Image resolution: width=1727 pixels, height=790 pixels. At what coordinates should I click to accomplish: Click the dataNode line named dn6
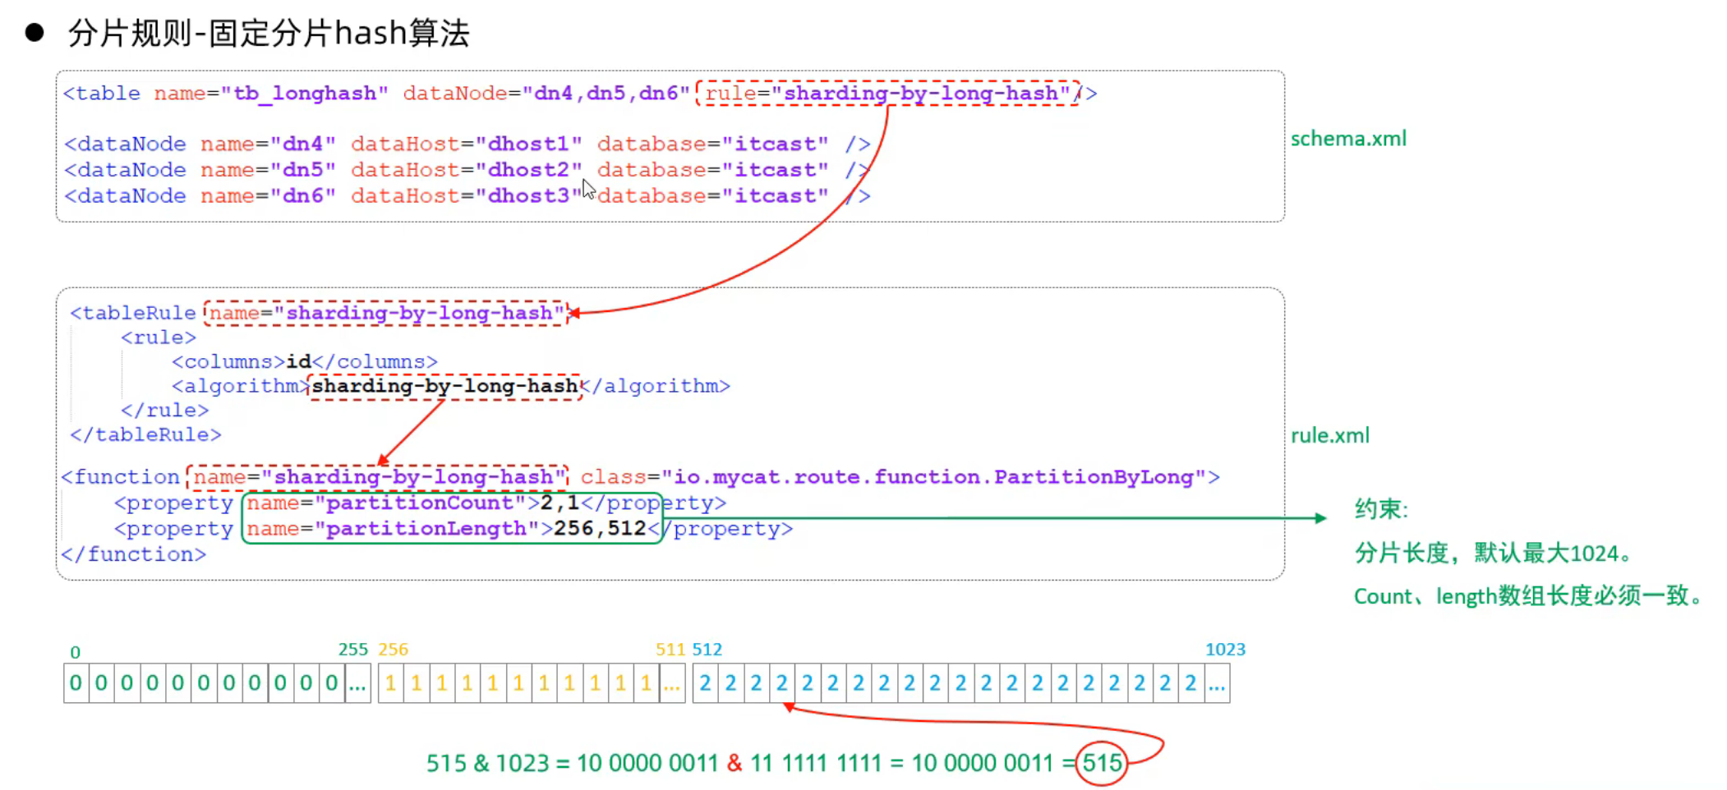coord(466,196)
